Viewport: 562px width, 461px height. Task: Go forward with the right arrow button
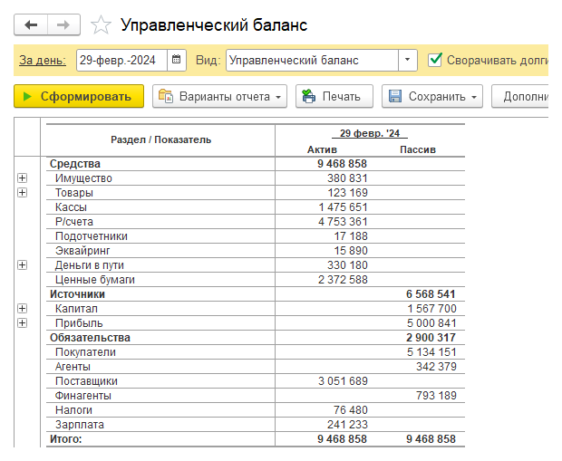click(x=63, y=24)
